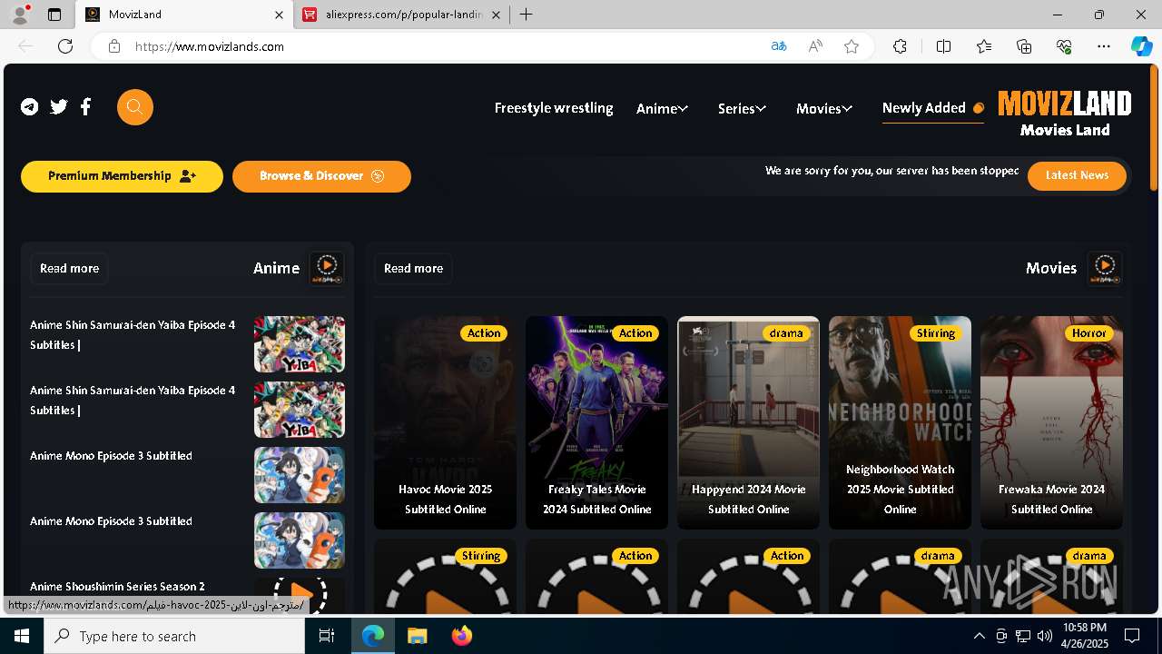Open browser Settings and more menu
1162x654 pixels.
tap(1104, 46)
